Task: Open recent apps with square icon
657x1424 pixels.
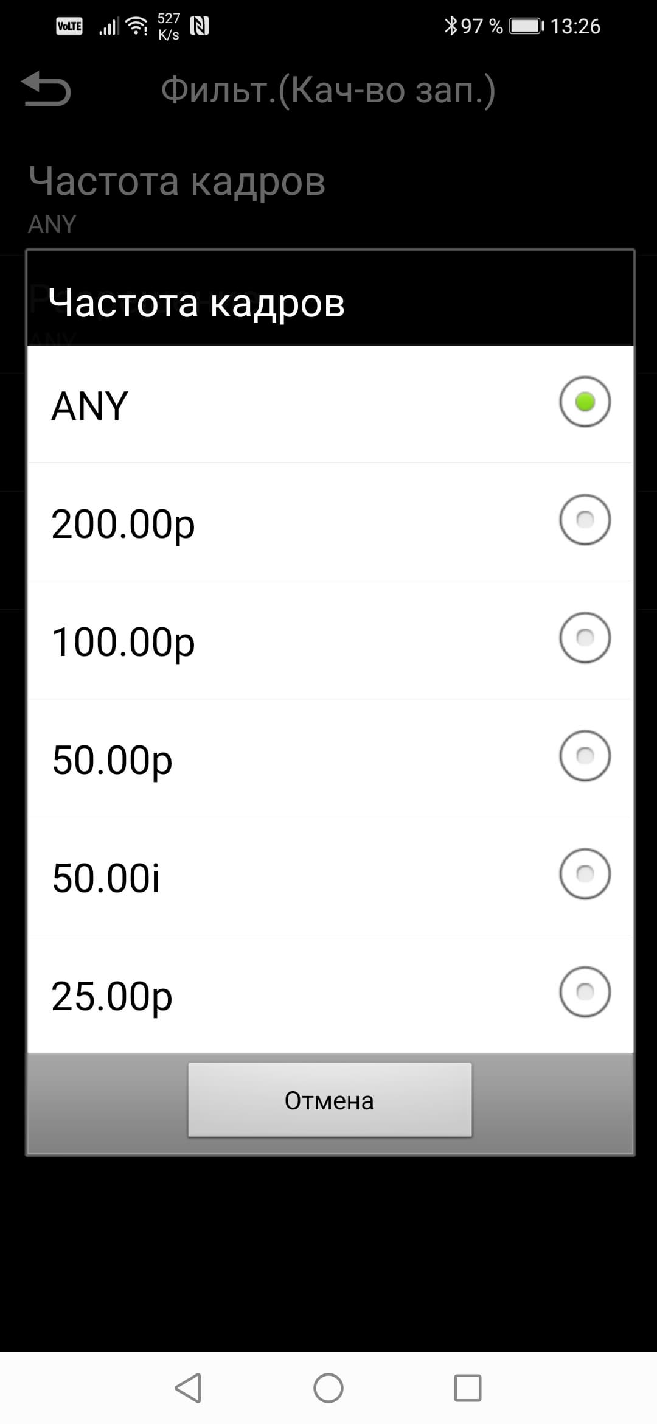Action: [467, 1388]
